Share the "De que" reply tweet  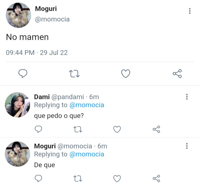pos(156,179)
